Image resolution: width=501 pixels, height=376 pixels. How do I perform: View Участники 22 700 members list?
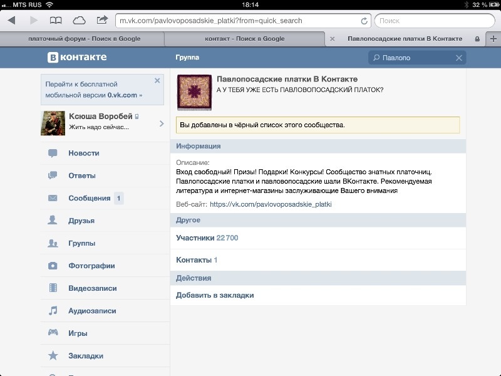click(x=318, y=238)
